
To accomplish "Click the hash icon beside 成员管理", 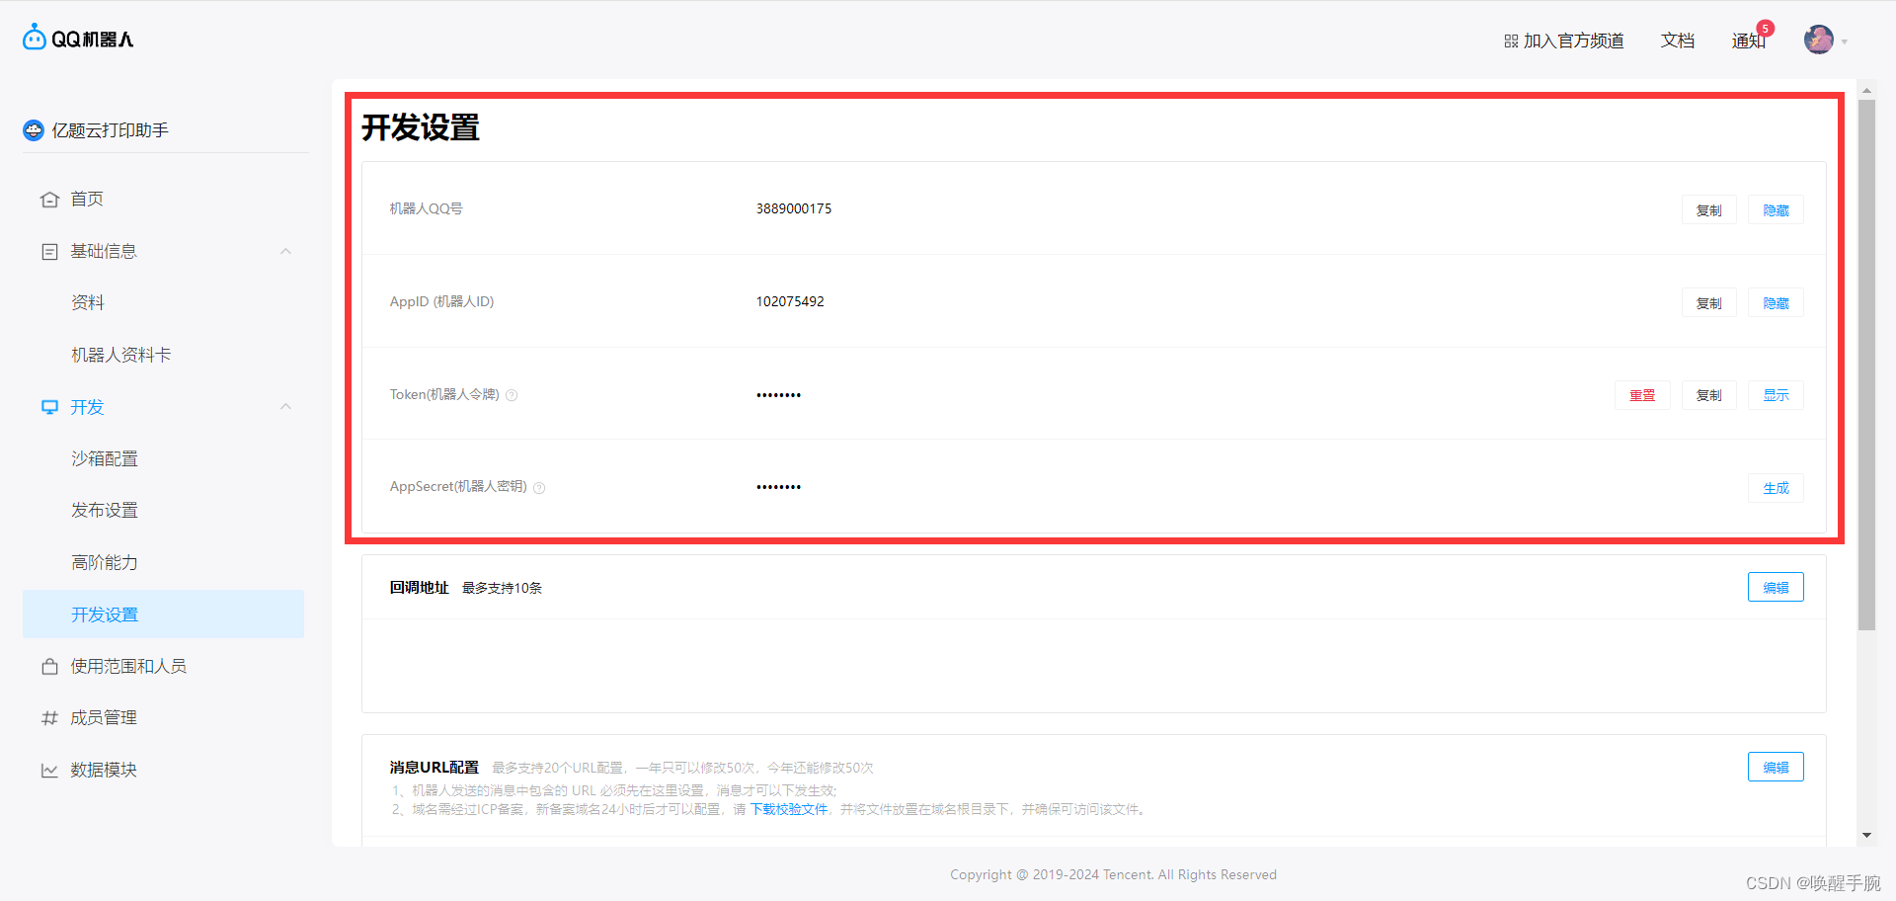I will (x=49, y=718).
